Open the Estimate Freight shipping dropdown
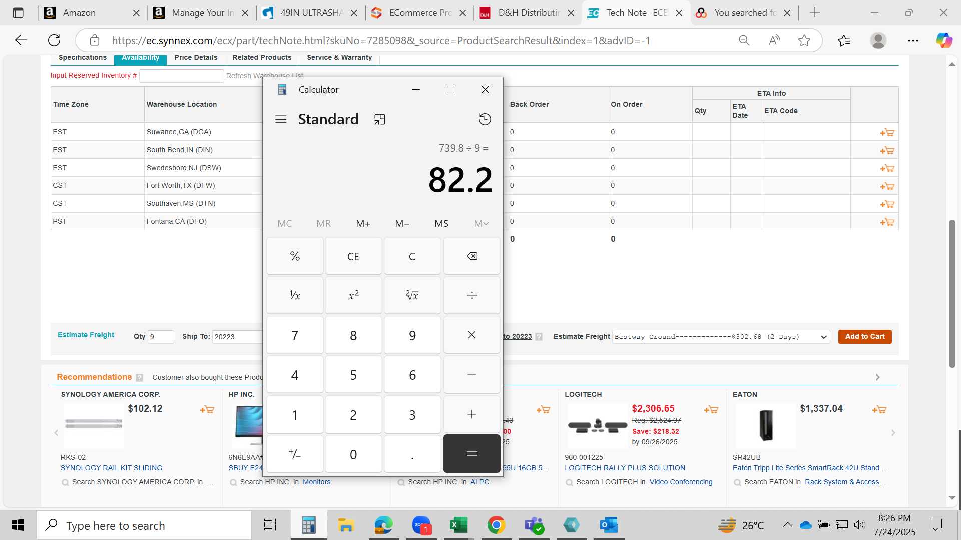The width and height of the screenshot is (961, 540). 721,337
